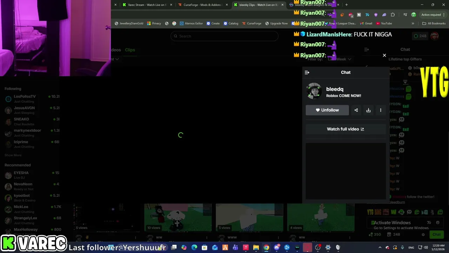Open bleedq's profile avatar

tap(314, 91)
